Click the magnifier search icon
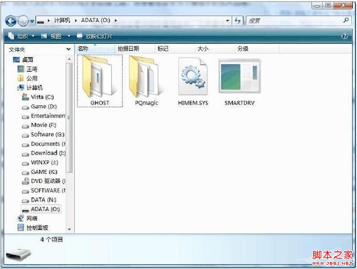This screenshot has height=269, width=357. pyautogui.click(x=346, y=20)
